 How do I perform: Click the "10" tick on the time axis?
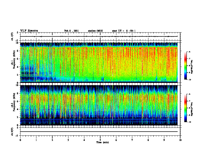[180, 140]
